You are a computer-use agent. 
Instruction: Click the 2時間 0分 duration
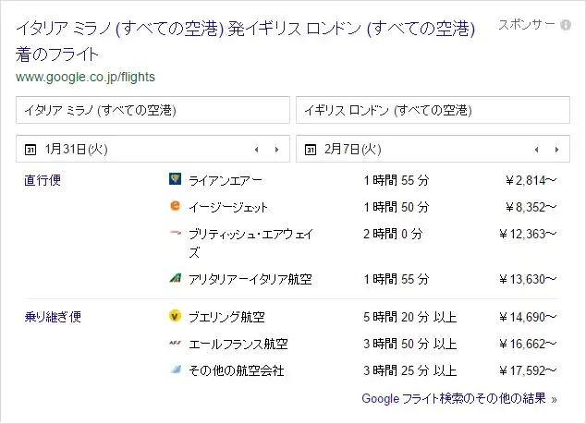(x=393, y=234)
